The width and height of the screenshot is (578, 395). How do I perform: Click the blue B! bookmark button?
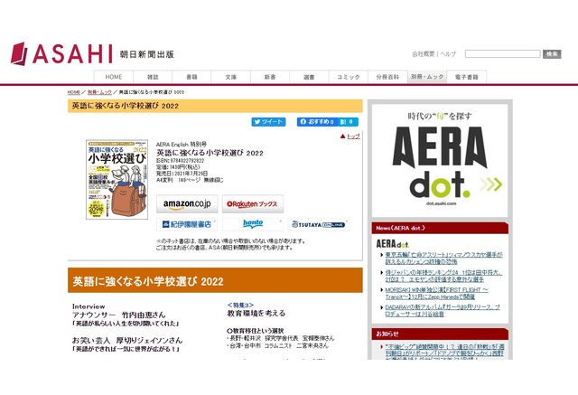click(347, 122)
